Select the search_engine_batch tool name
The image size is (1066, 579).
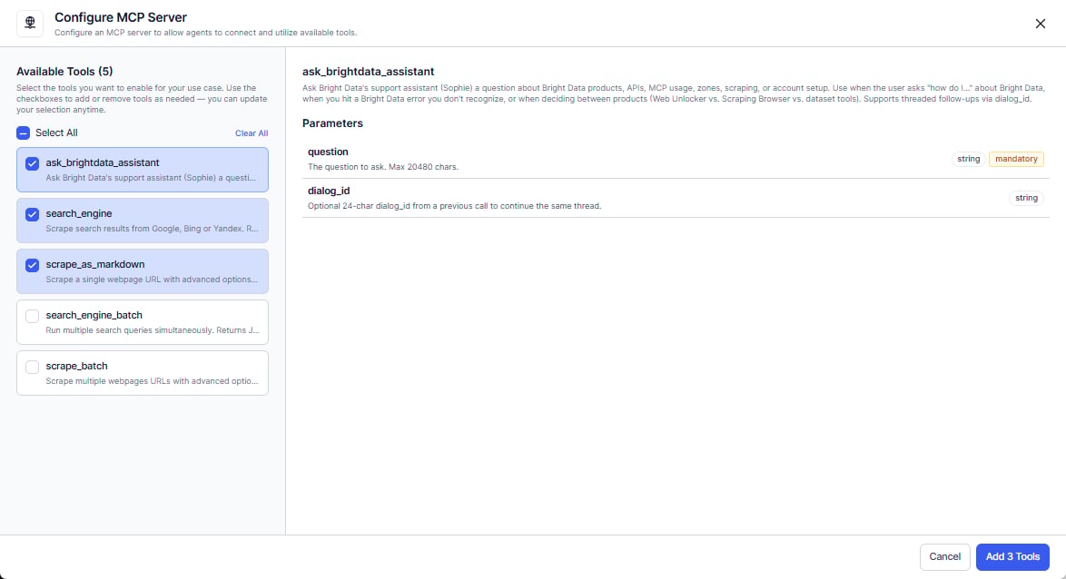(x=94, y=315)
